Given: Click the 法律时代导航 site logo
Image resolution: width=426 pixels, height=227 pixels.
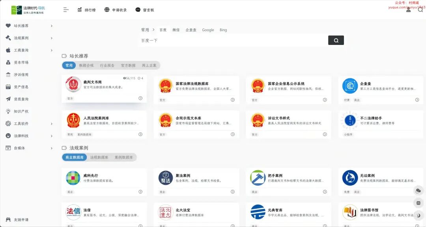Looking at the screenshot, I should (x=28, y=10).
